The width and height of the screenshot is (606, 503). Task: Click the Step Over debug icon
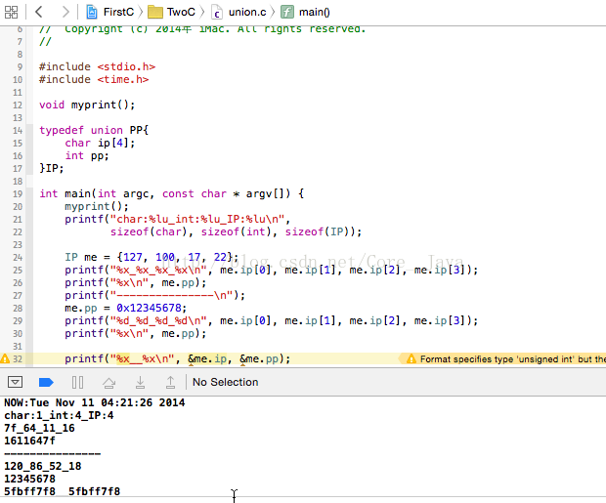pos(109,382)
